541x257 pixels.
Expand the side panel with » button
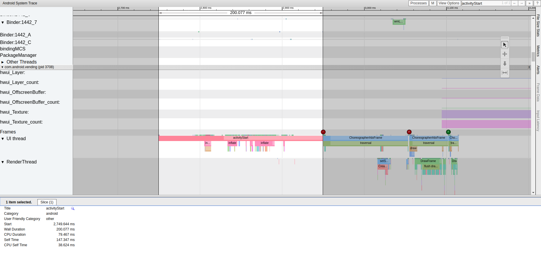click(x=529, y=3)
